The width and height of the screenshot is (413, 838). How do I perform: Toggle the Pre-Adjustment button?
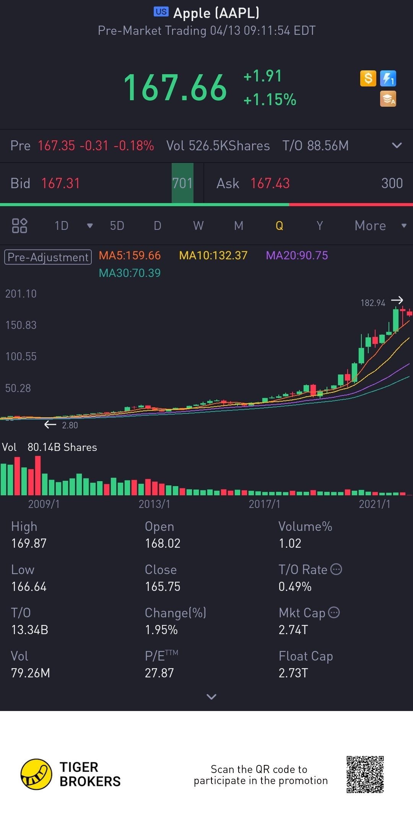48,257
